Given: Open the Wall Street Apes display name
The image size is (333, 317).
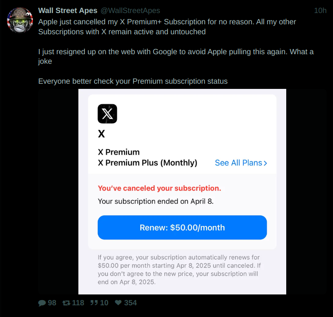Looking at the screenshot, I should coord(68,10).
